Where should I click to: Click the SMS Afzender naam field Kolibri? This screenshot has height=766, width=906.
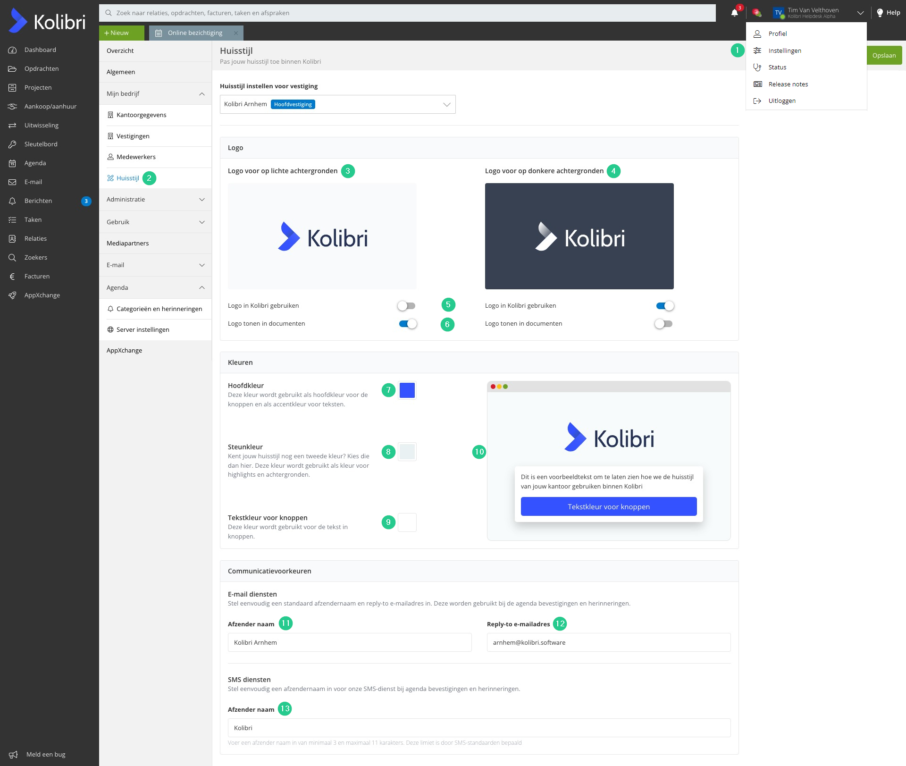[x=479, y=728]
